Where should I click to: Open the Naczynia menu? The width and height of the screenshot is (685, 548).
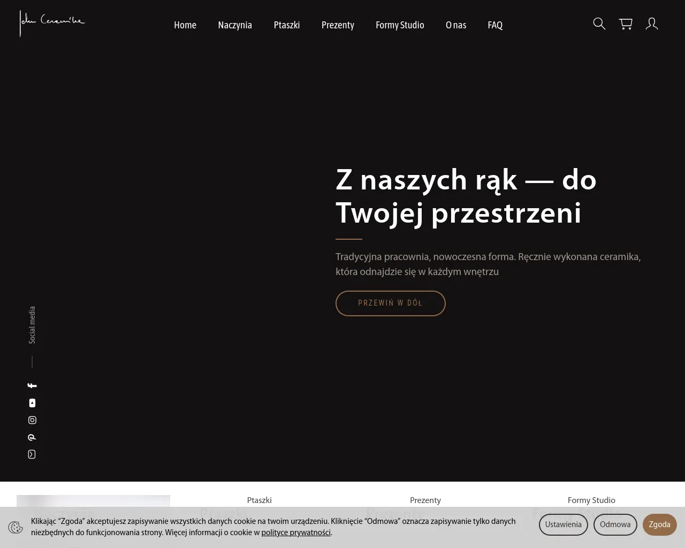tap(235, 25)
